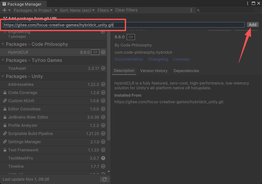Click the Git badge next to version 8.6.0 in details
Viewport: 262px width, 184px height.
pyautogui.click(x=131, y=37)
